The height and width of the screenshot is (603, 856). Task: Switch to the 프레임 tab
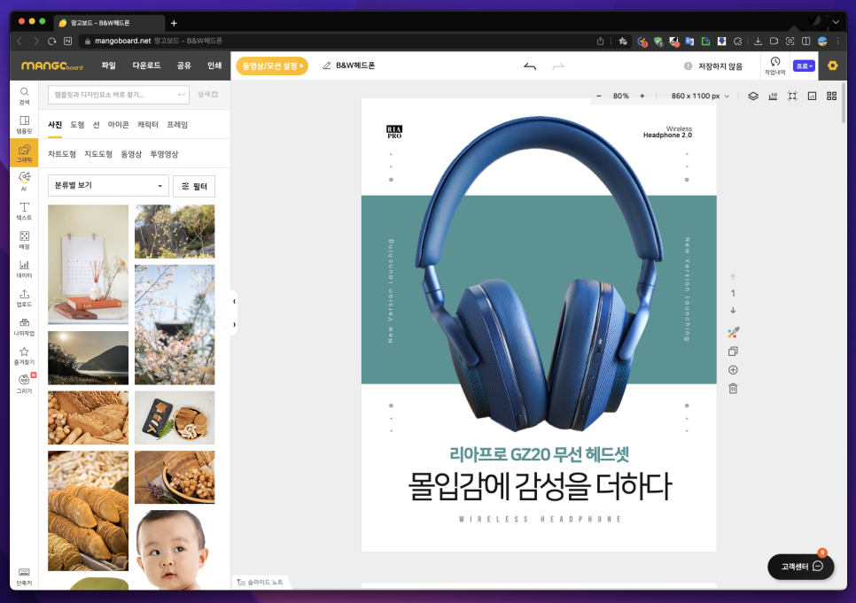177,125
